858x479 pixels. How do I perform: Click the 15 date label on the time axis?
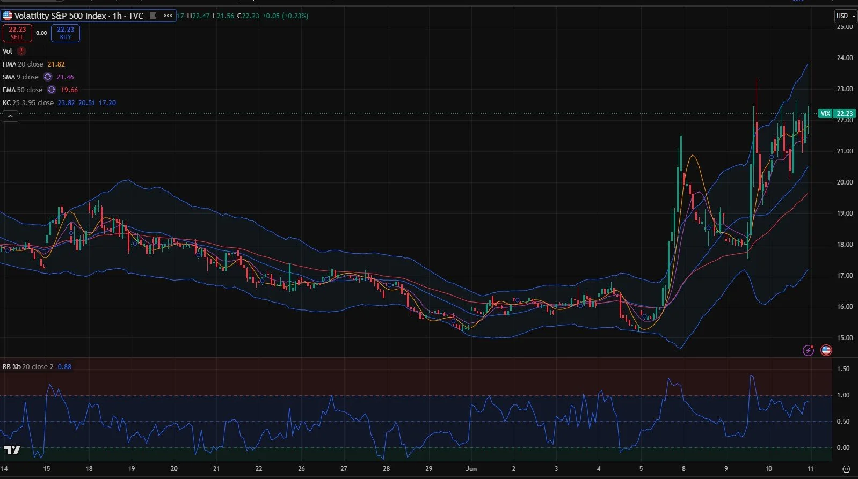(x=47, y=469)
